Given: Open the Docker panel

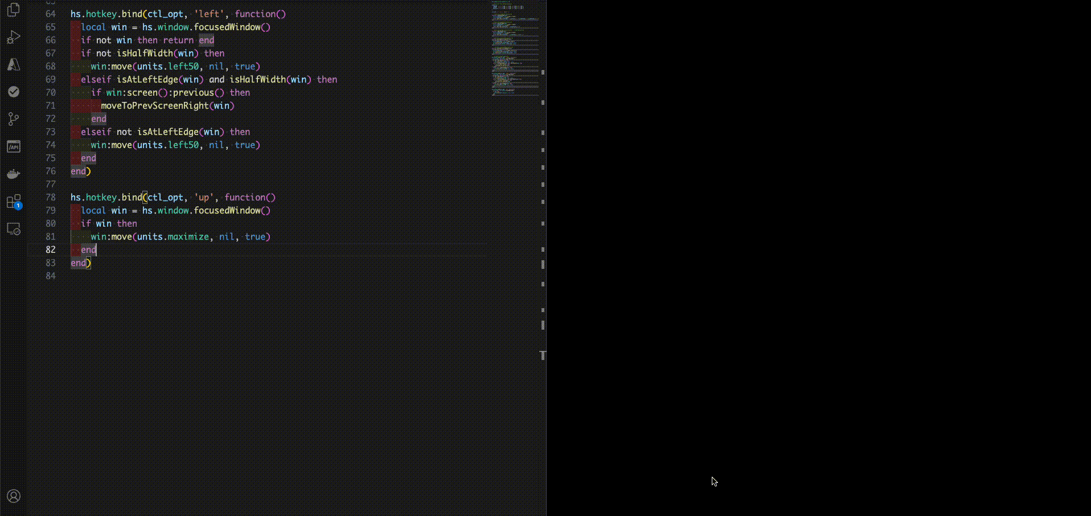Looking at the screenshot, I should tap(14, 174).
